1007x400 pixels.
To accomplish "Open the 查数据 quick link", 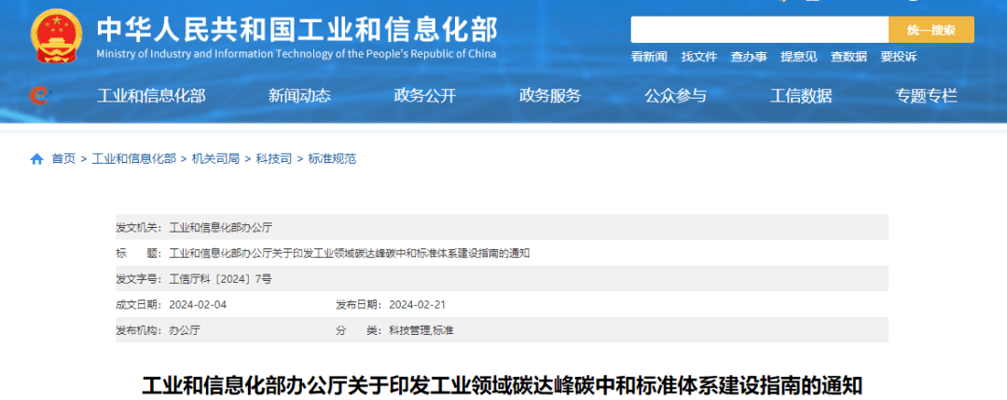I will click(848, 57).
